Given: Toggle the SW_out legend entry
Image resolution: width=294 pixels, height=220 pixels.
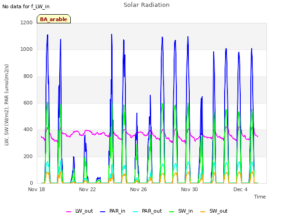Looking at the screenshot, I should (x=214, y=211).
